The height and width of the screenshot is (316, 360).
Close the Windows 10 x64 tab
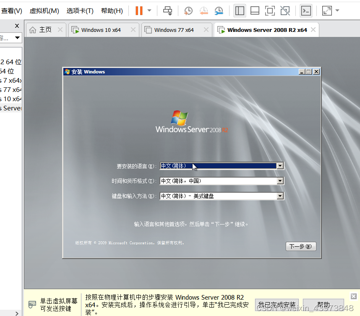coord(133,30)
